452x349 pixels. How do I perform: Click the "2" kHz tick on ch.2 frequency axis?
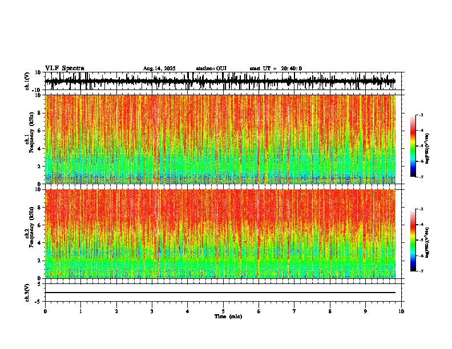coord(40,261)
